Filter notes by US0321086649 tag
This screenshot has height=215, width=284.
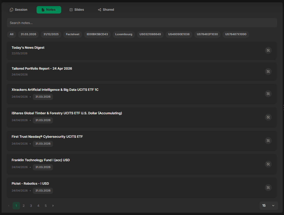(x=150, y=34)
